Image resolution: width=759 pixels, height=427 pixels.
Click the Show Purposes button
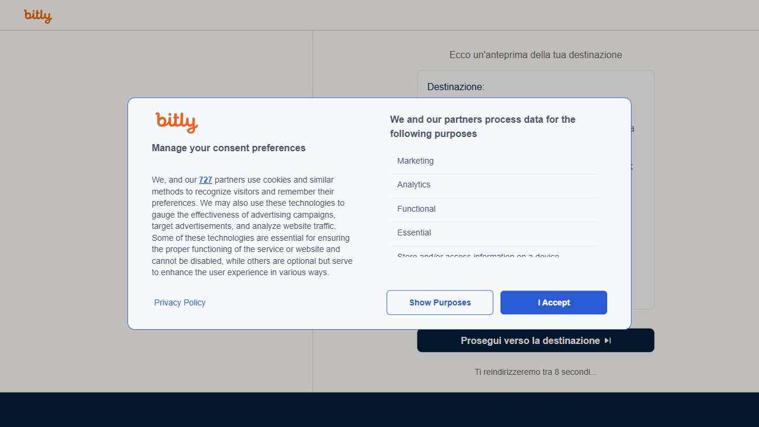click(x=440, y=302)
